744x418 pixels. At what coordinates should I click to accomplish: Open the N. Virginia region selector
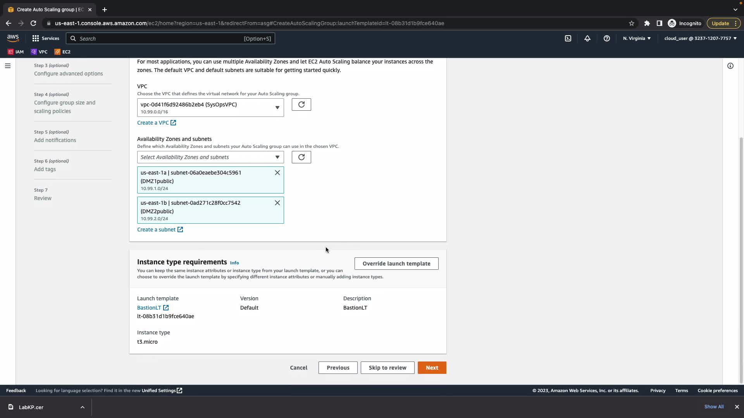(x=637, y=38)
